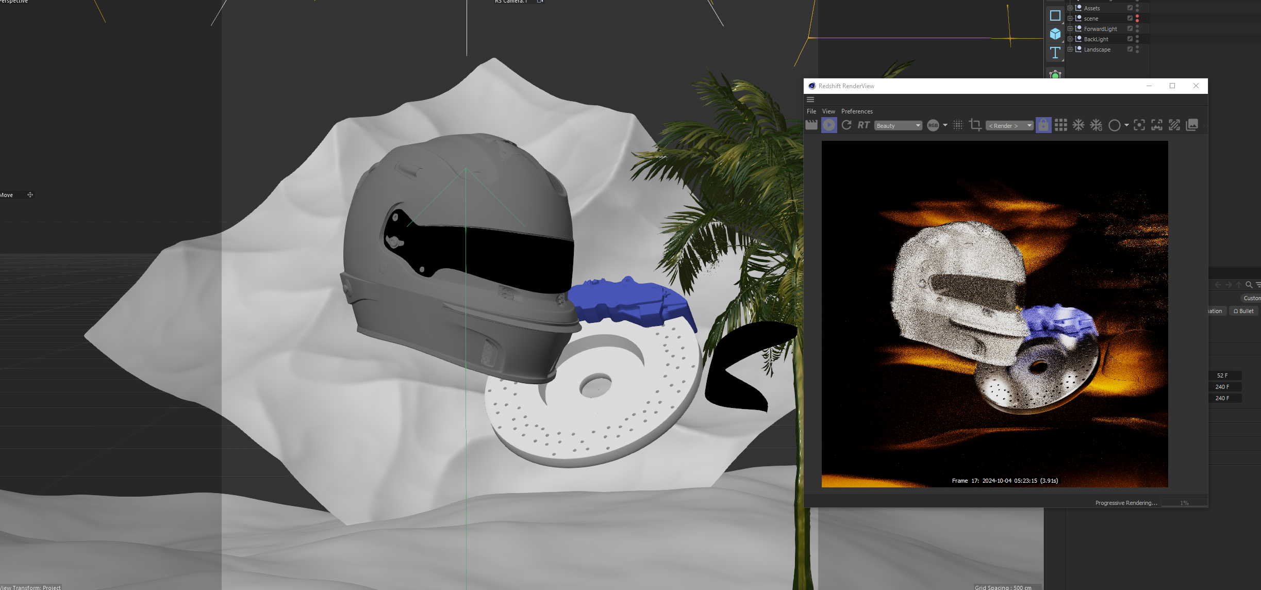Stop the IPR play button
Viewport: 1261px width, 590px height.
(829, 125)
